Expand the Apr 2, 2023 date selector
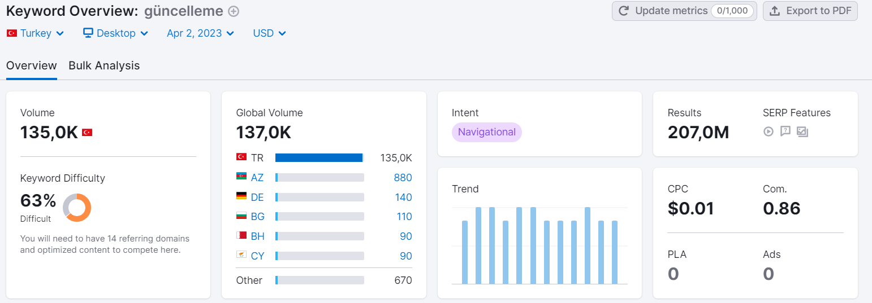The image size is (872, 303). coord(200,33)
